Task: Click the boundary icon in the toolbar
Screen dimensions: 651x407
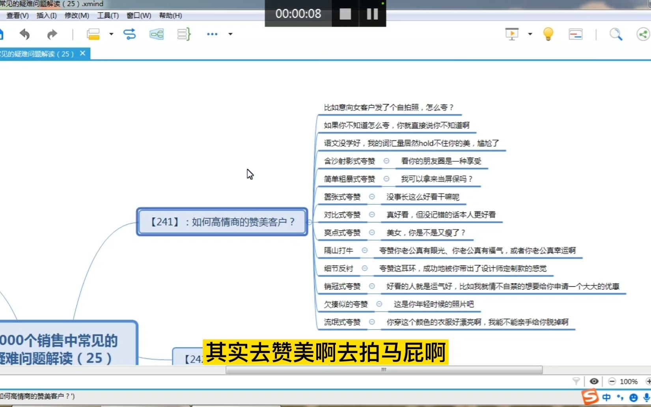Action: pos(157,34)
